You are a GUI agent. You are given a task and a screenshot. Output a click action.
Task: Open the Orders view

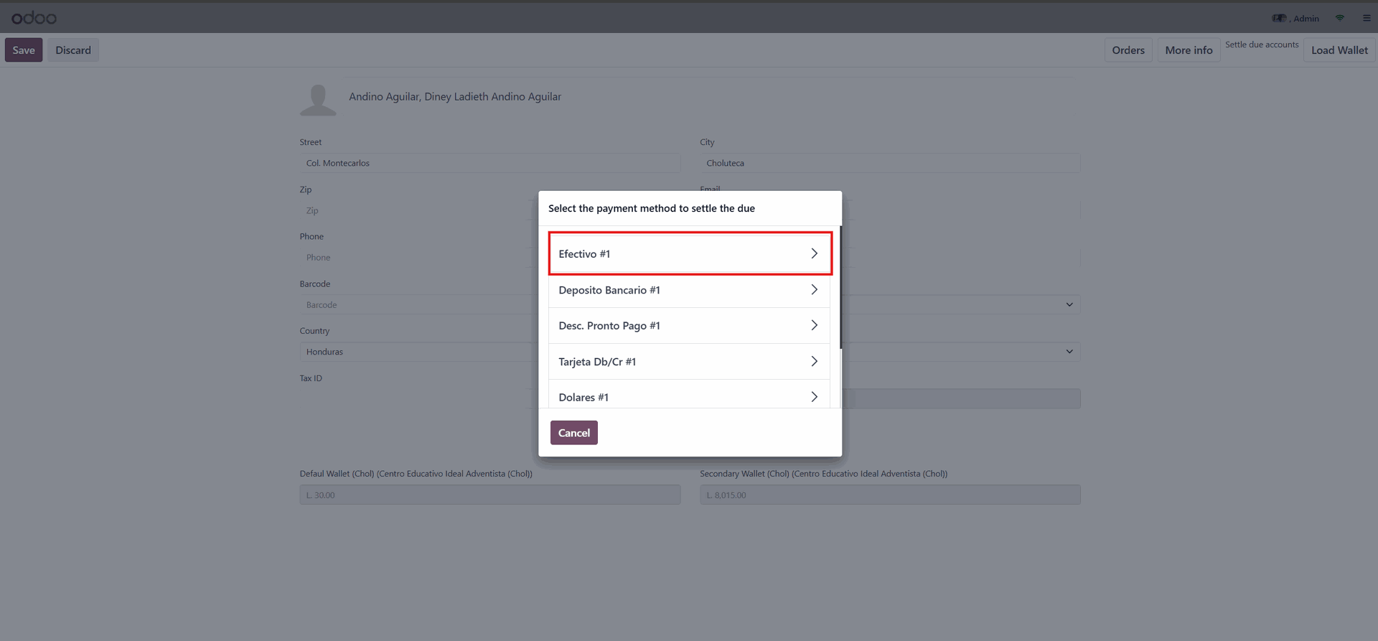click(x=1128, y=50)
